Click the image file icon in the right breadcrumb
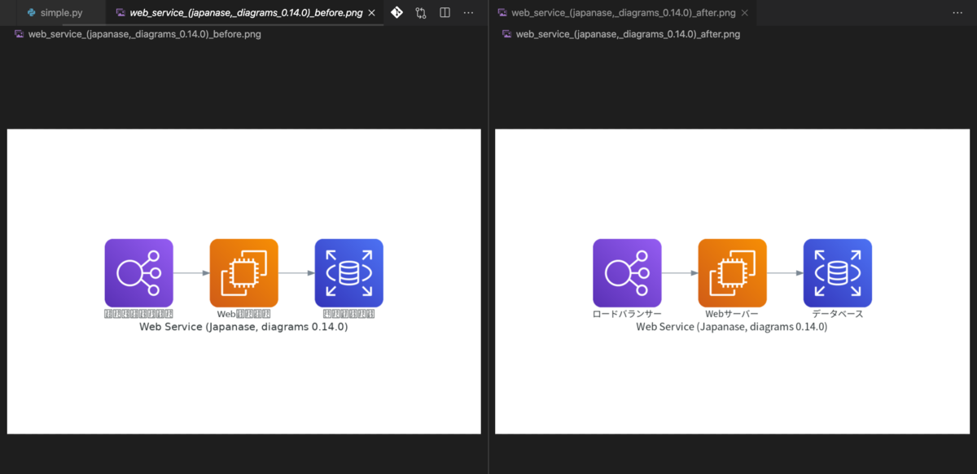The width and height of the screenshot is (977, 474). 506,34
